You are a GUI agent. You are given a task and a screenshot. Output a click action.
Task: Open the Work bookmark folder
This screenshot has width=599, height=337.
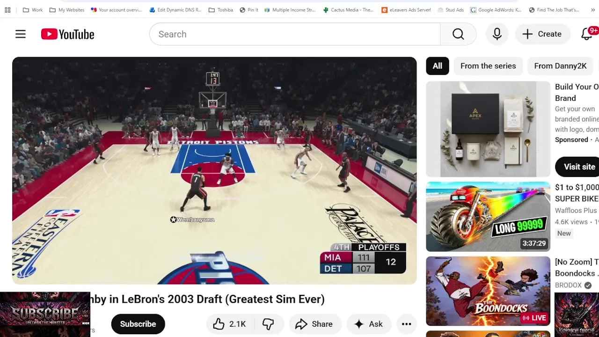pyautogui.click(x=33, y=10)
